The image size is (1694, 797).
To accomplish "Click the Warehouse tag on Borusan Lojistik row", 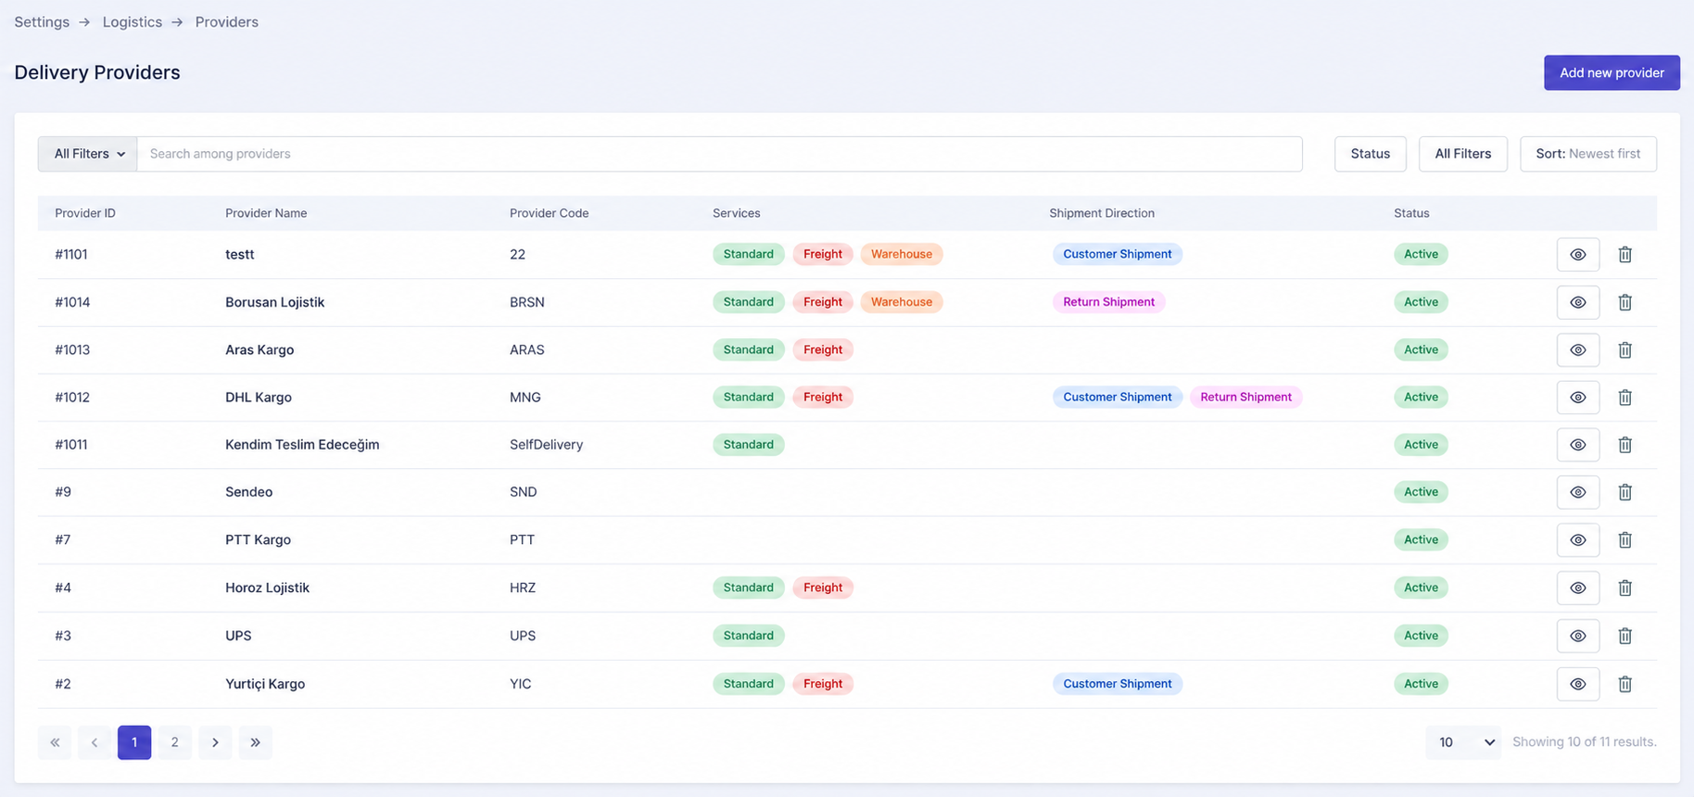I will (x=902, y=302).
